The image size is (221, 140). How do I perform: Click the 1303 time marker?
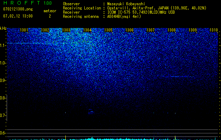pos(66,30)
